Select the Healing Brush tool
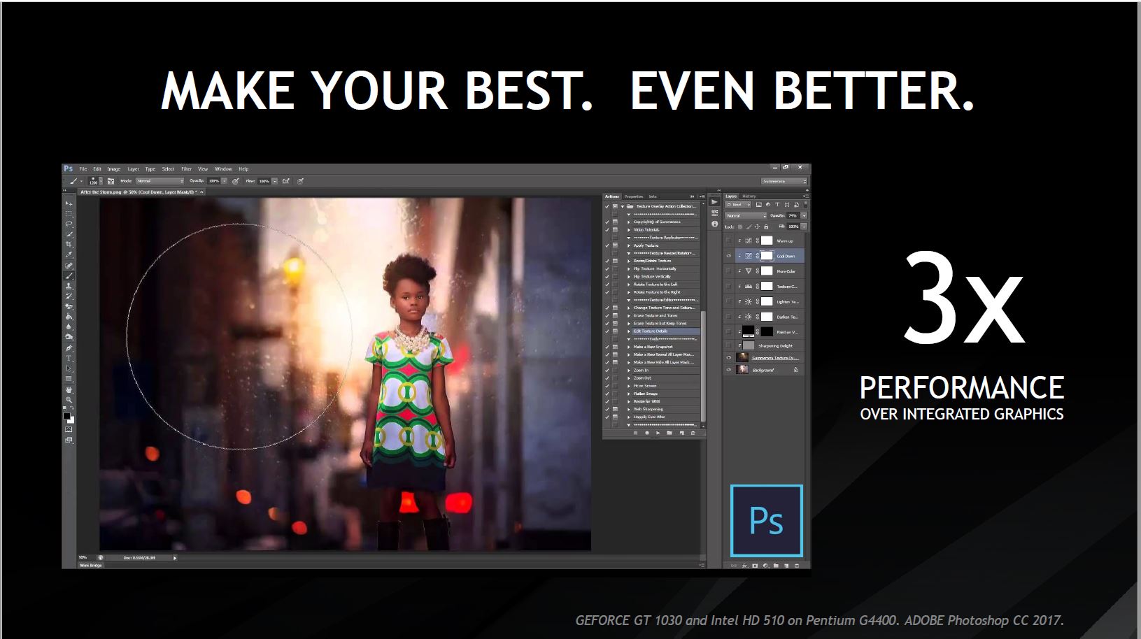Screen dimensions: 1141x639 click(x=69, y=266)
